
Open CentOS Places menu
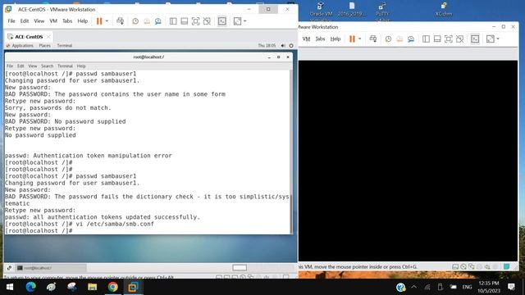click(x=44, y=46)
